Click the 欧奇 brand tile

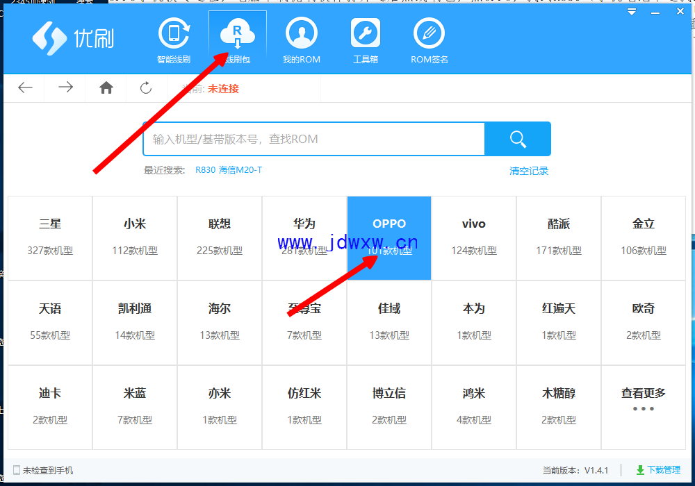click(x=644, y=323)
